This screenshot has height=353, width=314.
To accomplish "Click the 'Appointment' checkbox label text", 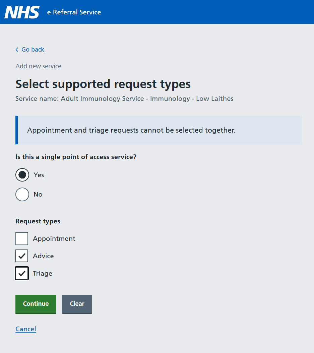I will (x=54, y=239).
